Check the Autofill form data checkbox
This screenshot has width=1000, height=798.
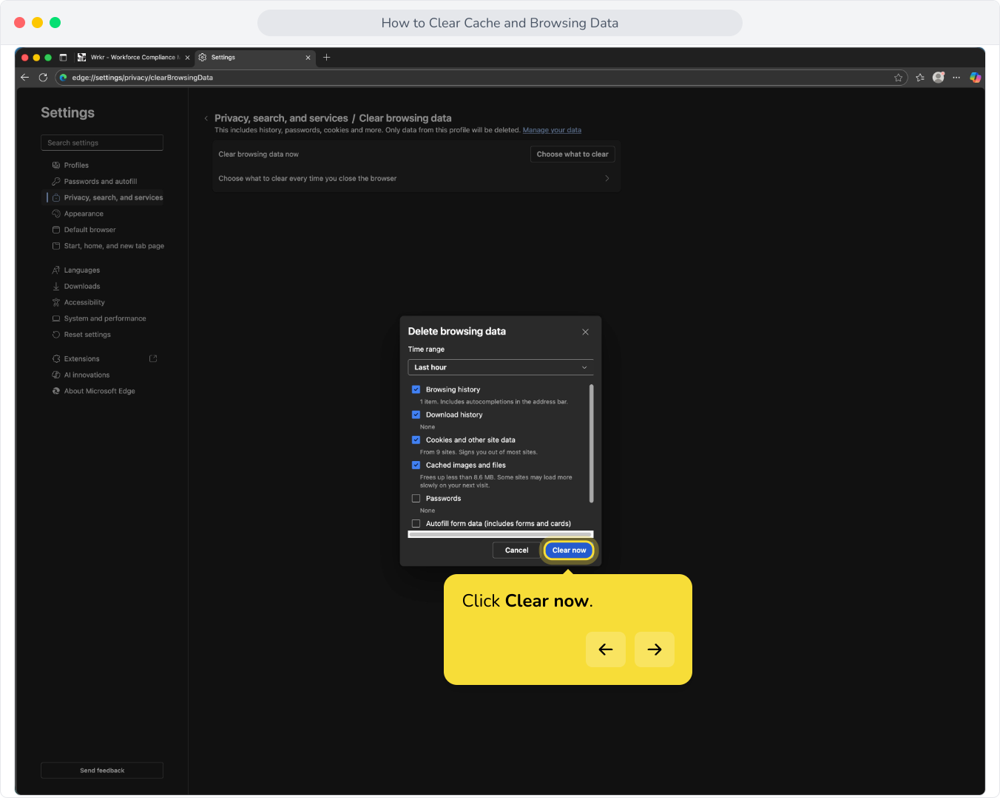click(x=416, y=523)
